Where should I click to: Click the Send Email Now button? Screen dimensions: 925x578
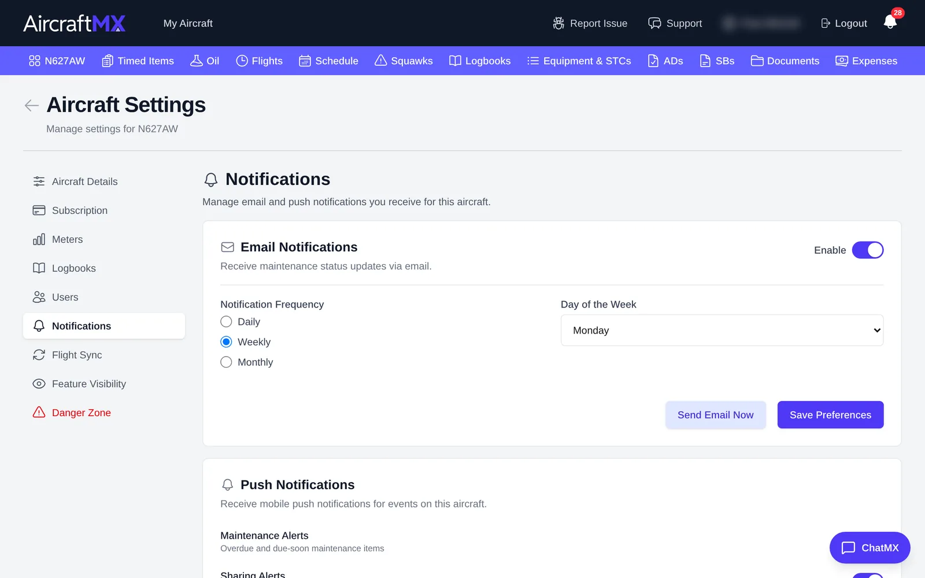click(x=716, y=415)
